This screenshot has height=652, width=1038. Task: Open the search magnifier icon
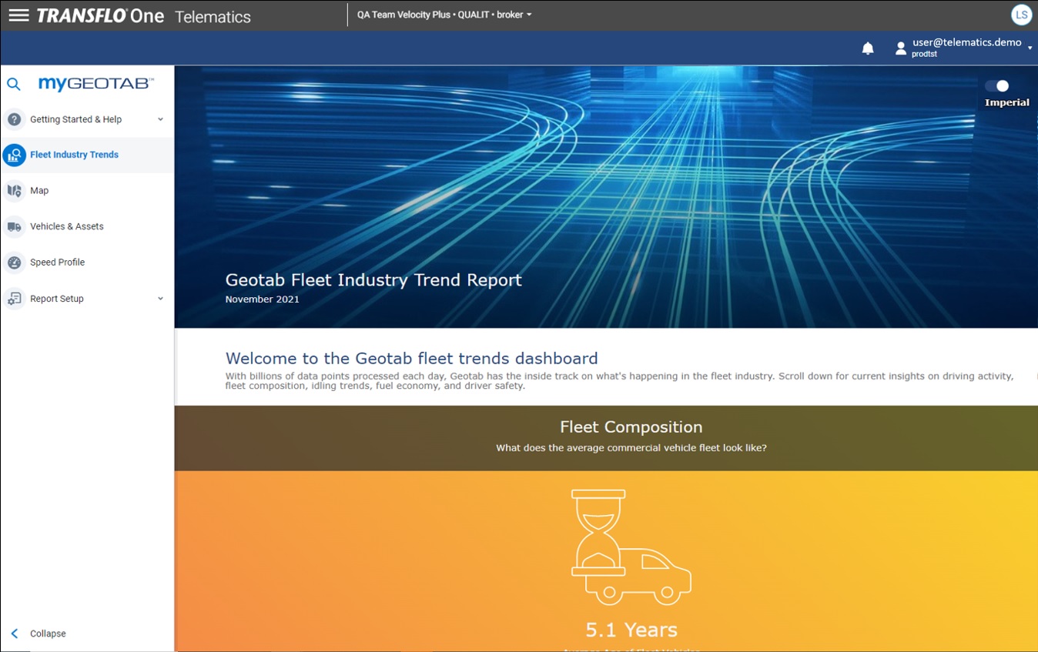[x=14, y=84]
